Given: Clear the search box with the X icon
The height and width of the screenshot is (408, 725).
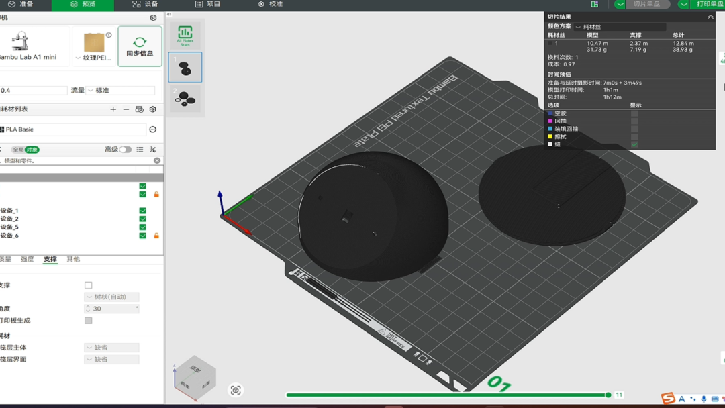Looking at the screenshot, I should (x=157, y=160).
